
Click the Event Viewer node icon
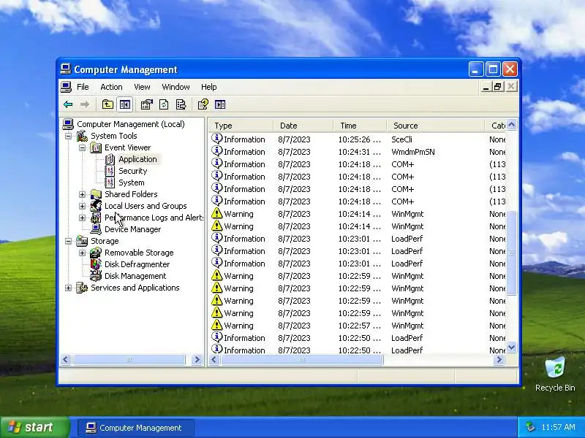(96, 148)
